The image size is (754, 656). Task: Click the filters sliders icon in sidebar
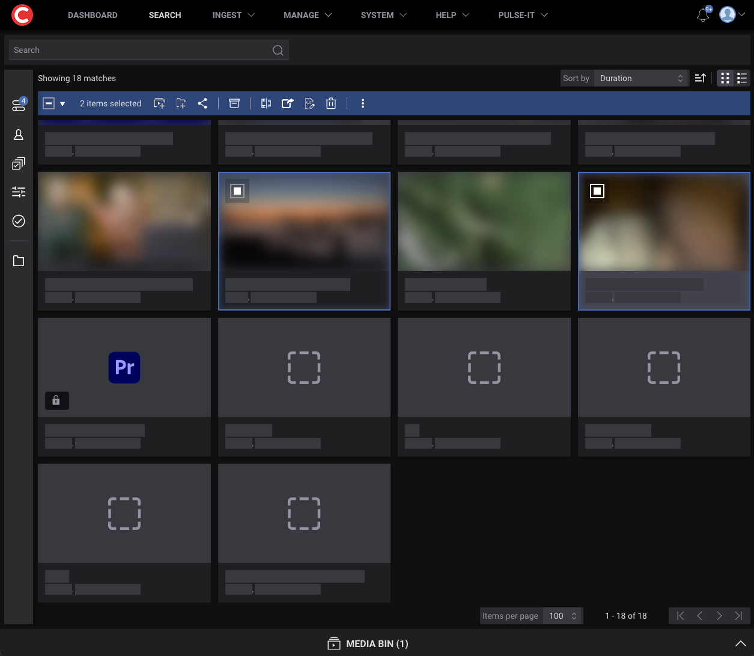[x=19, y=192]
